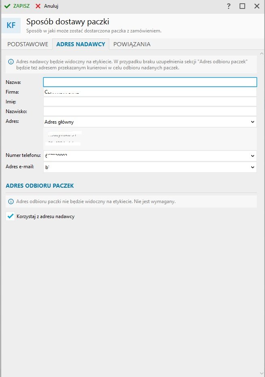Click info icon in Adres nadawcy notice
Viewport: 265px width, 377px height.
11,62
